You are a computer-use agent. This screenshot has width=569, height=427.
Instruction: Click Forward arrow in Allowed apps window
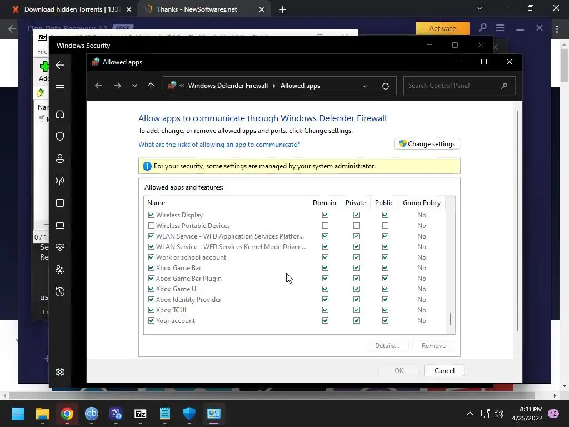tap(118, 86)
